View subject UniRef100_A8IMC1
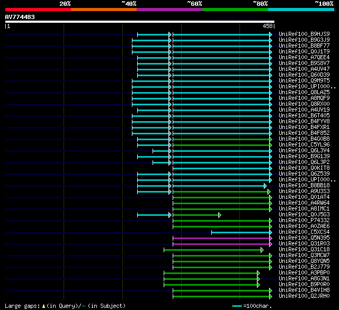Screen dimensions: 339x310 (x=304, y=209)
